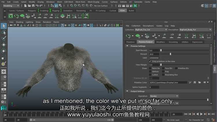Activate the Rotate tool in the toolbox
This screenshot has height=122, width=217.
(x=4, y=51)
